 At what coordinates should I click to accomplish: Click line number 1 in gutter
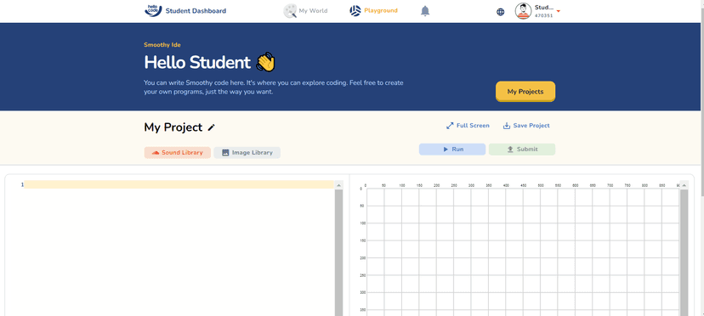(22, 184)
